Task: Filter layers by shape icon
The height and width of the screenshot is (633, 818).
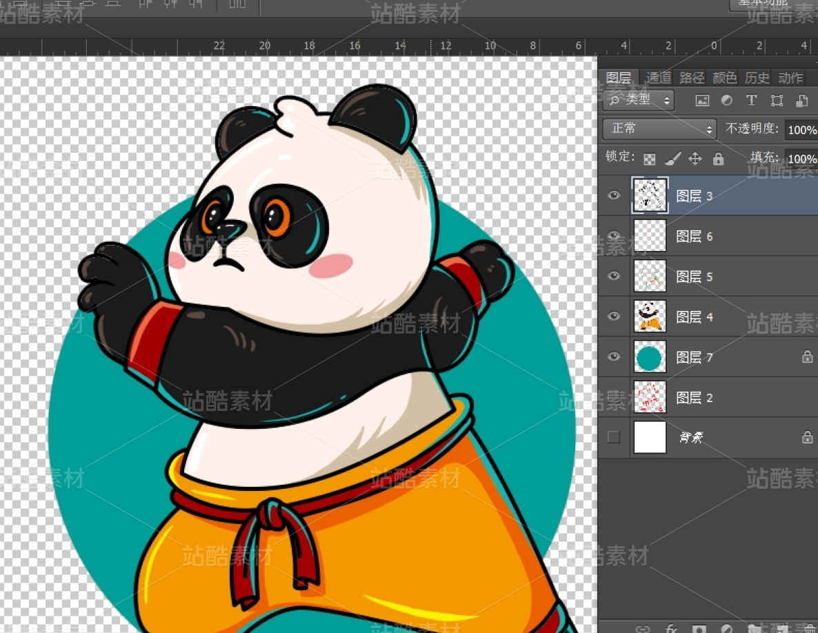Action: [777, 101]
